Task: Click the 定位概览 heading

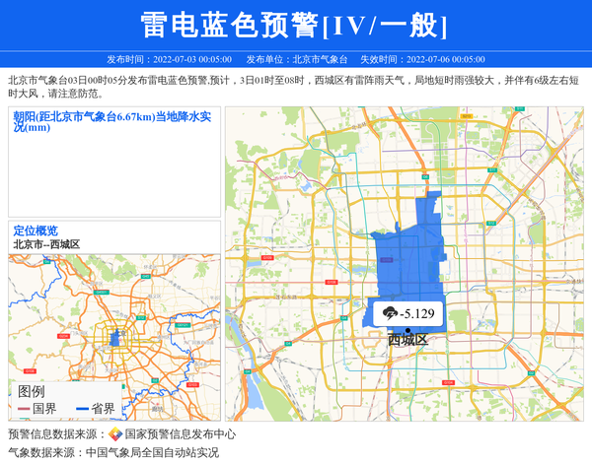Action: point(36,231)
